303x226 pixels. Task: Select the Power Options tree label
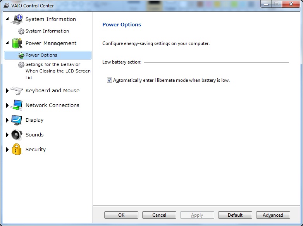[x=41, y=55]
